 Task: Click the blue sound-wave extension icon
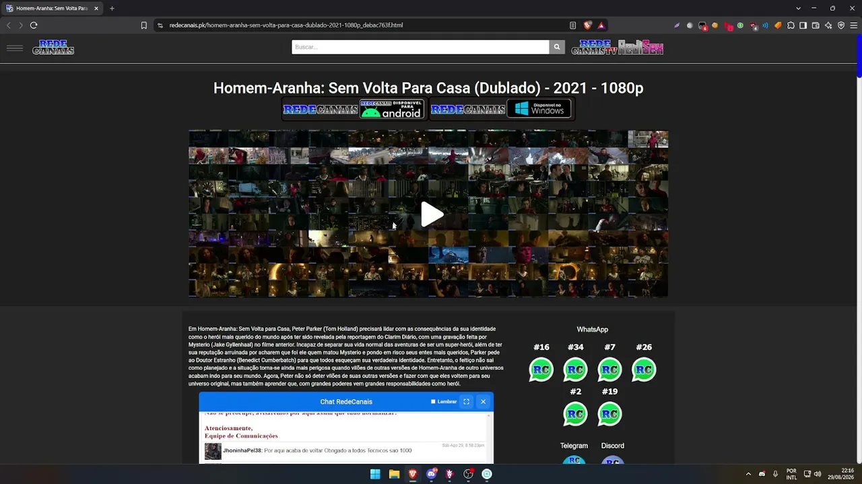point(766,26)
